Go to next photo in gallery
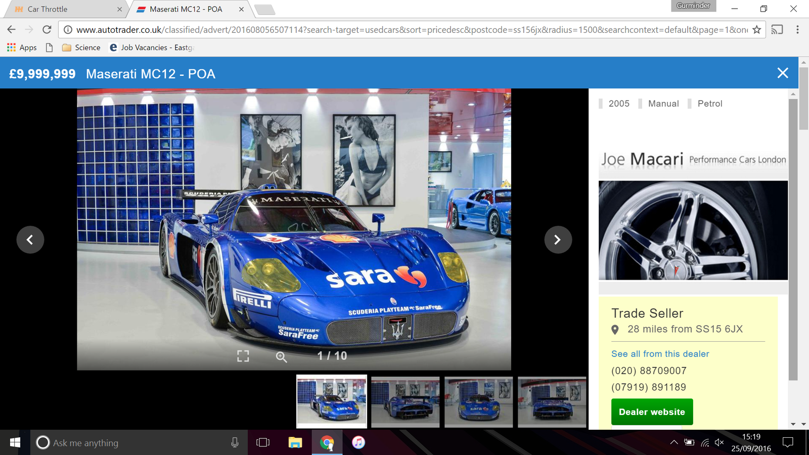809x455 pixels. tap(558, 240)
